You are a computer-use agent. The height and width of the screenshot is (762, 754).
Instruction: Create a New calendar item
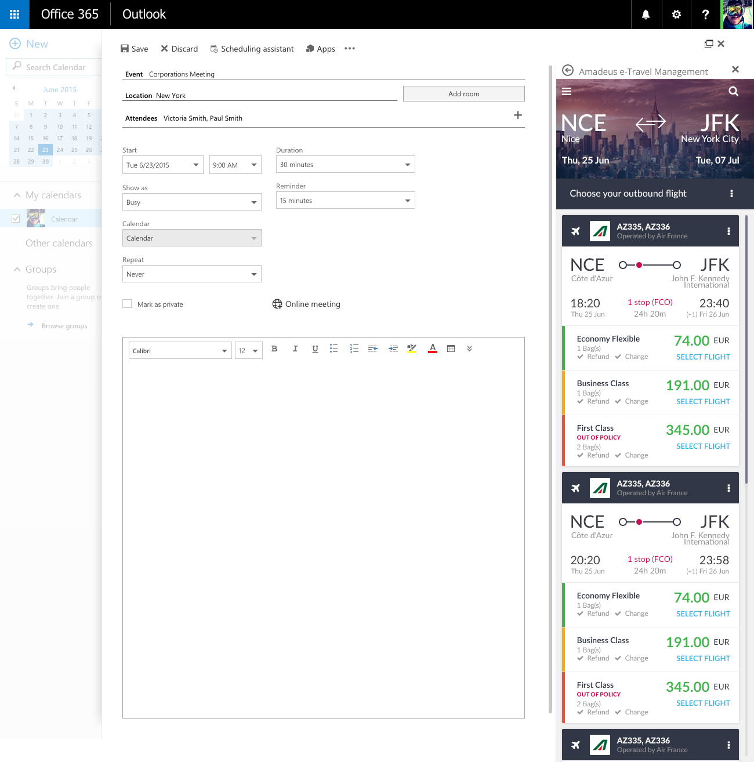click(29, 43)
